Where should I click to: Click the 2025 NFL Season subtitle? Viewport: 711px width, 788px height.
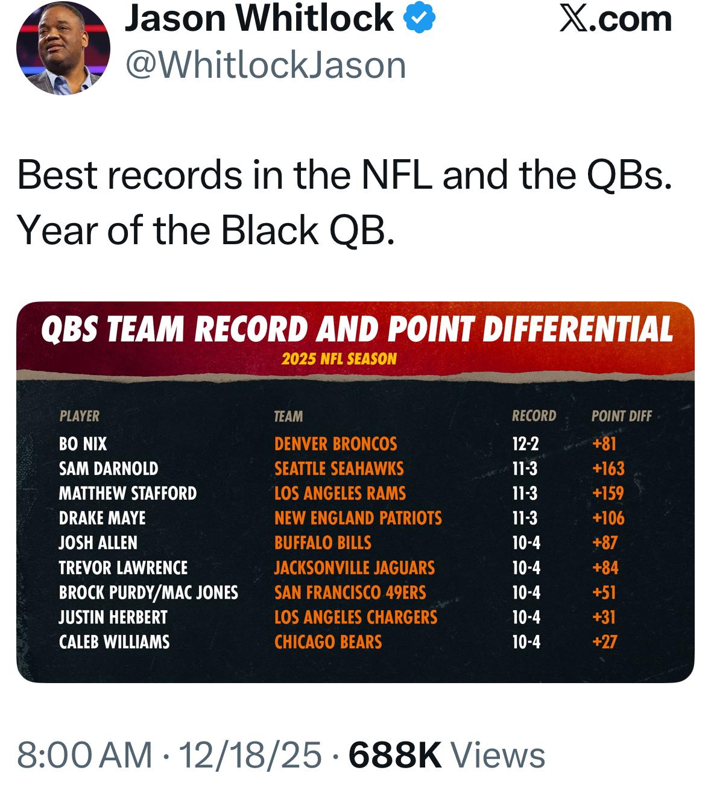339,359
